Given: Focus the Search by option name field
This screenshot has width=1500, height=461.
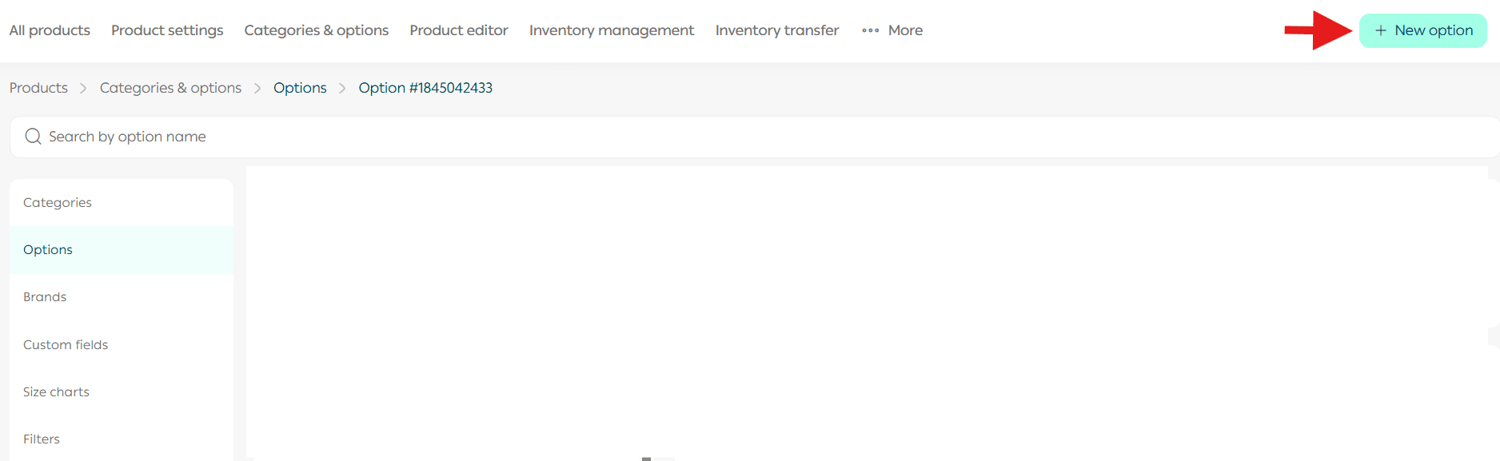Looking at the screenshot, I should click(x=755, y=137).
